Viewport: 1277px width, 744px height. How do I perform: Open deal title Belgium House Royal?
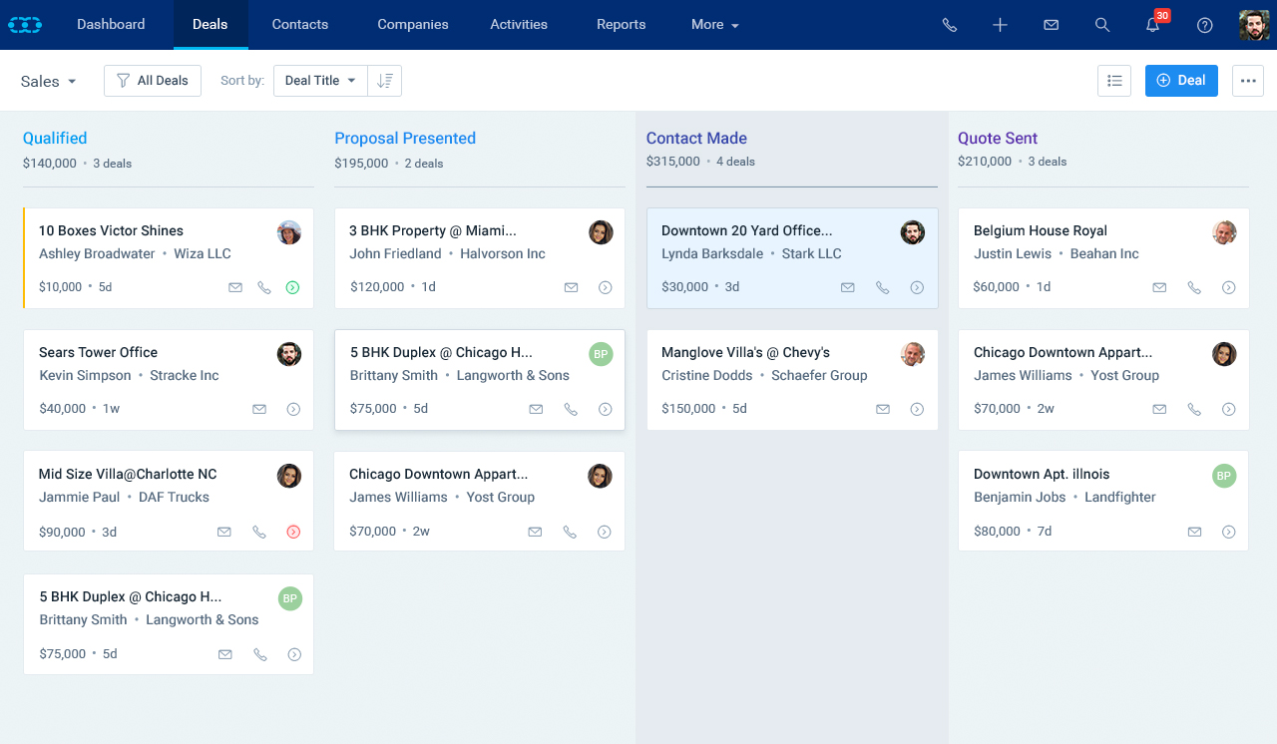click(1041, 230)
